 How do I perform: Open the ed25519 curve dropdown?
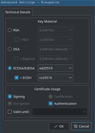(55, 68)
